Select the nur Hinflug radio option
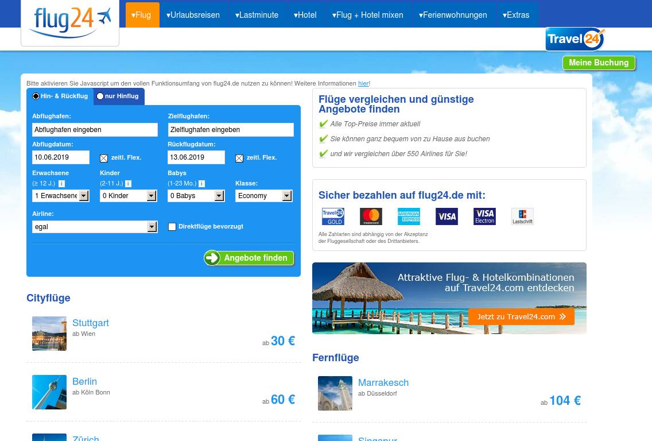This screenshot has height=441, width=652. coord(100,96)
